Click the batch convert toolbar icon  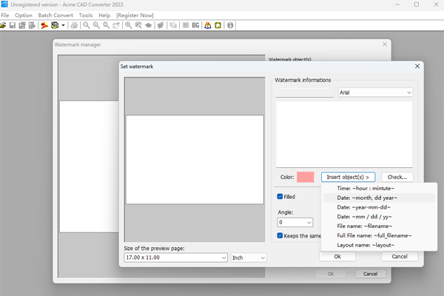click(55, 25)
